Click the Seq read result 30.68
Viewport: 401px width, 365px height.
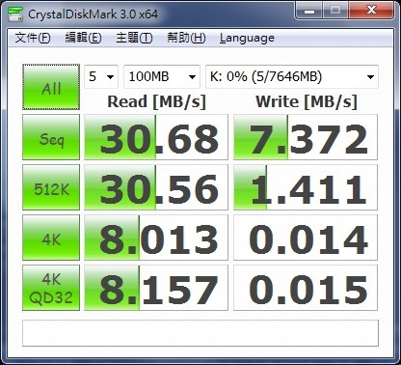point(156,137)
